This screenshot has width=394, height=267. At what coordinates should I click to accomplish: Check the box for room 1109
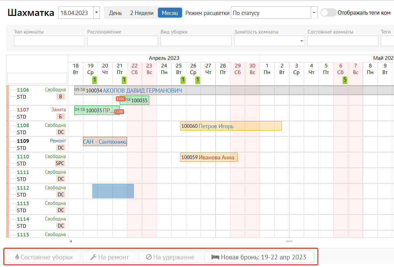pyautogui.click(x=13, y=144)
